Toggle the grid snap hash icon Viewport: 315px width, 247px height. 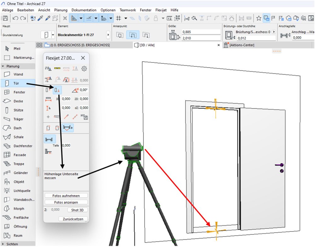pyautogui.click(x=118, y=18)
